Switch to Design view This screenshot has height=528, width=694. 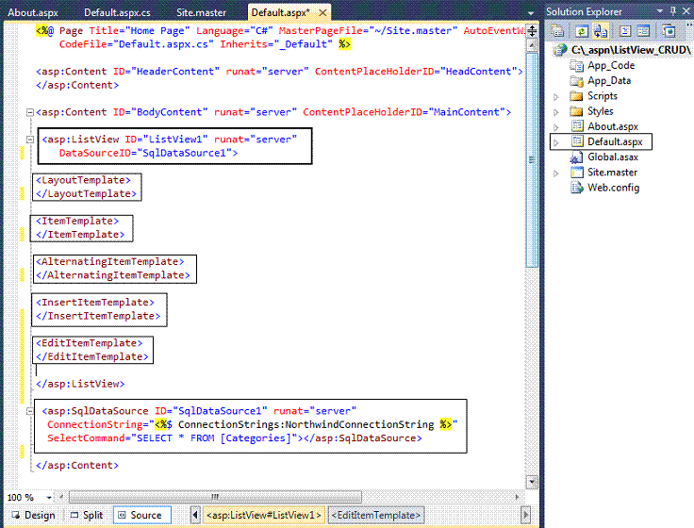coord(34,515)
